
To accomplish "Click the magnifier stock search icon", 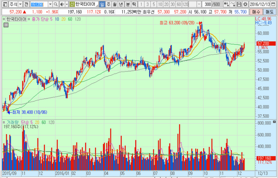I will click(56, 4).
